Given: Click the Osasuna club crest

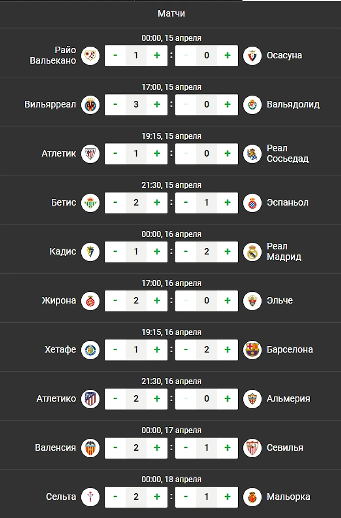Looking at the screenshot, I should click(x=252, y=56).
